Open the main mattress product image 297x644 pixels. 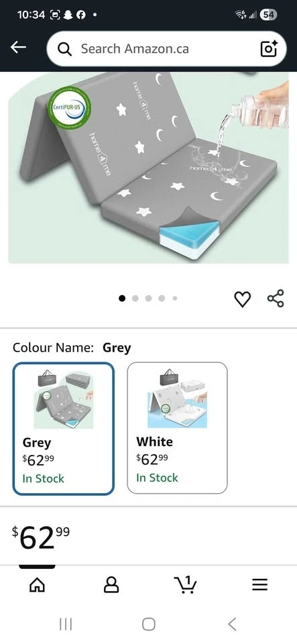pos(149,168)
